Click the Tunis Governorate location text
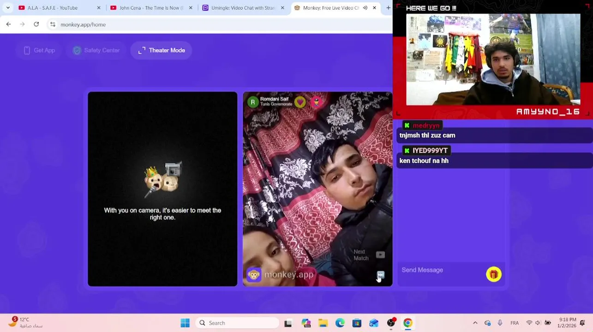The width and height of the screenshot is (593, 332). 276,105
